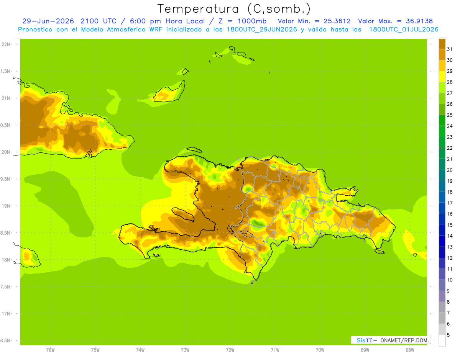Click the colorbar value '5'

tap(449, 335)
